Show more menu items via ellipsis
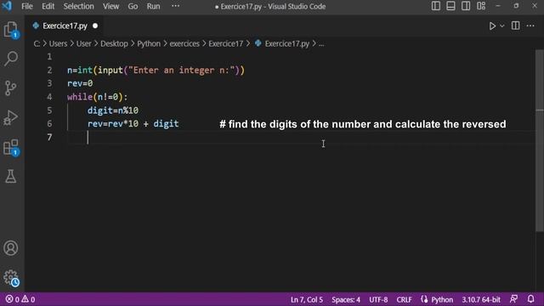This screenshot has width=544, height=306. coord(176,6)
